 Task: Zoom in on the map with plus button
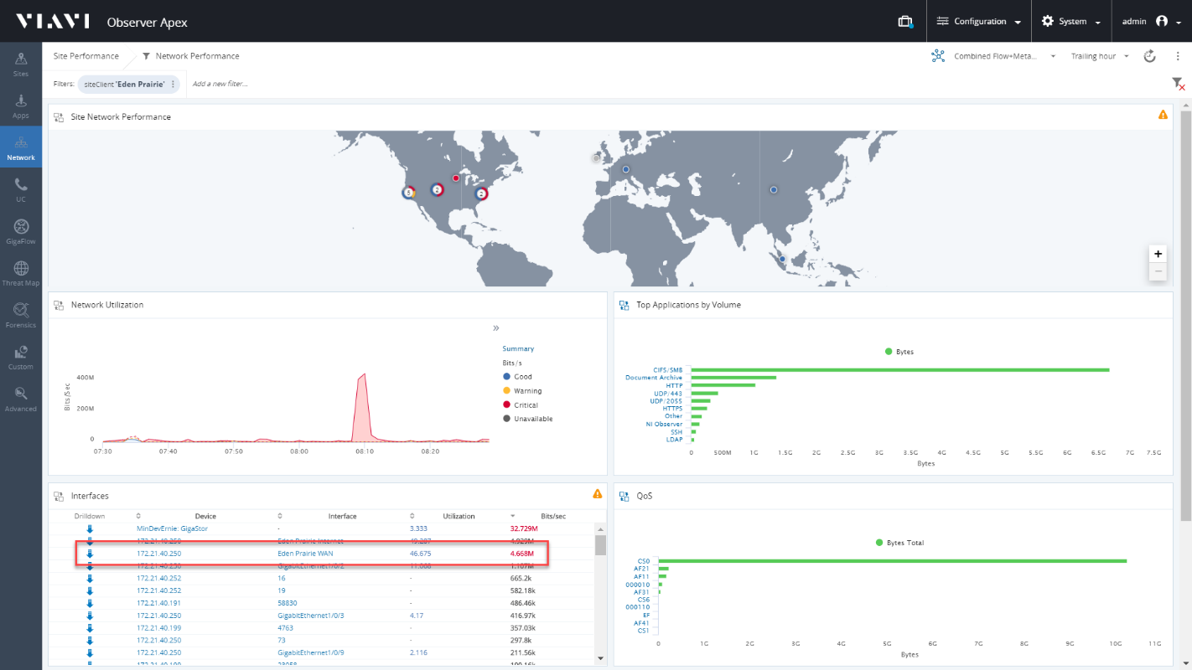tap(1158, 254)
